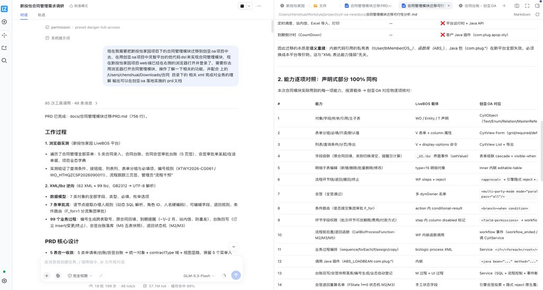Viewport: 543px width, 290px height.
Task: Click the chat panel vertical scrollbar
Action: tap(273, 28)
